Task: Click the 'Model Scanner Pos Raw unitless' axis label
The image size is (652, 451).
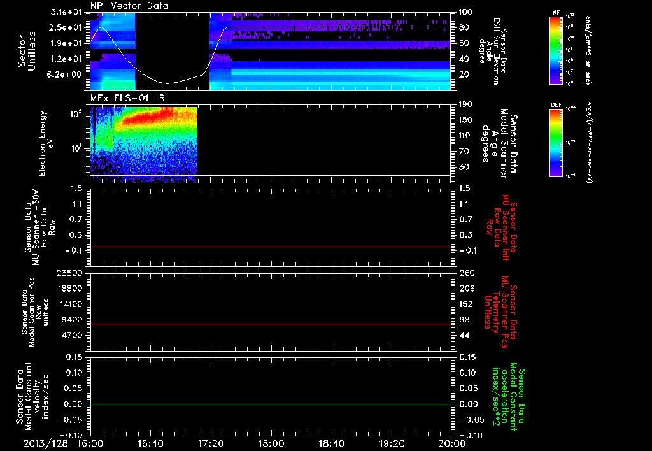Action: point(36,312)
